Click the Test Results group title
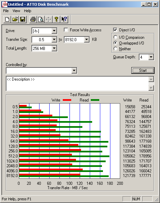This screenshot has height=203, width=160. pos(80,95)
